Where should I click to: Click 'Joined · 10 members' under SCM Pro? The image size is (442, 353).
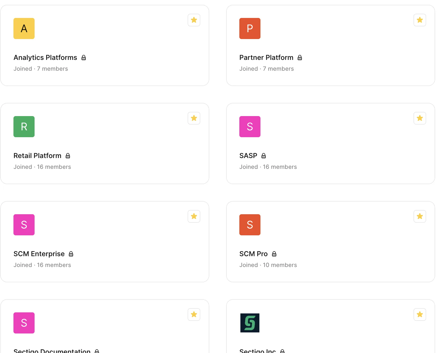coord(268,265)
